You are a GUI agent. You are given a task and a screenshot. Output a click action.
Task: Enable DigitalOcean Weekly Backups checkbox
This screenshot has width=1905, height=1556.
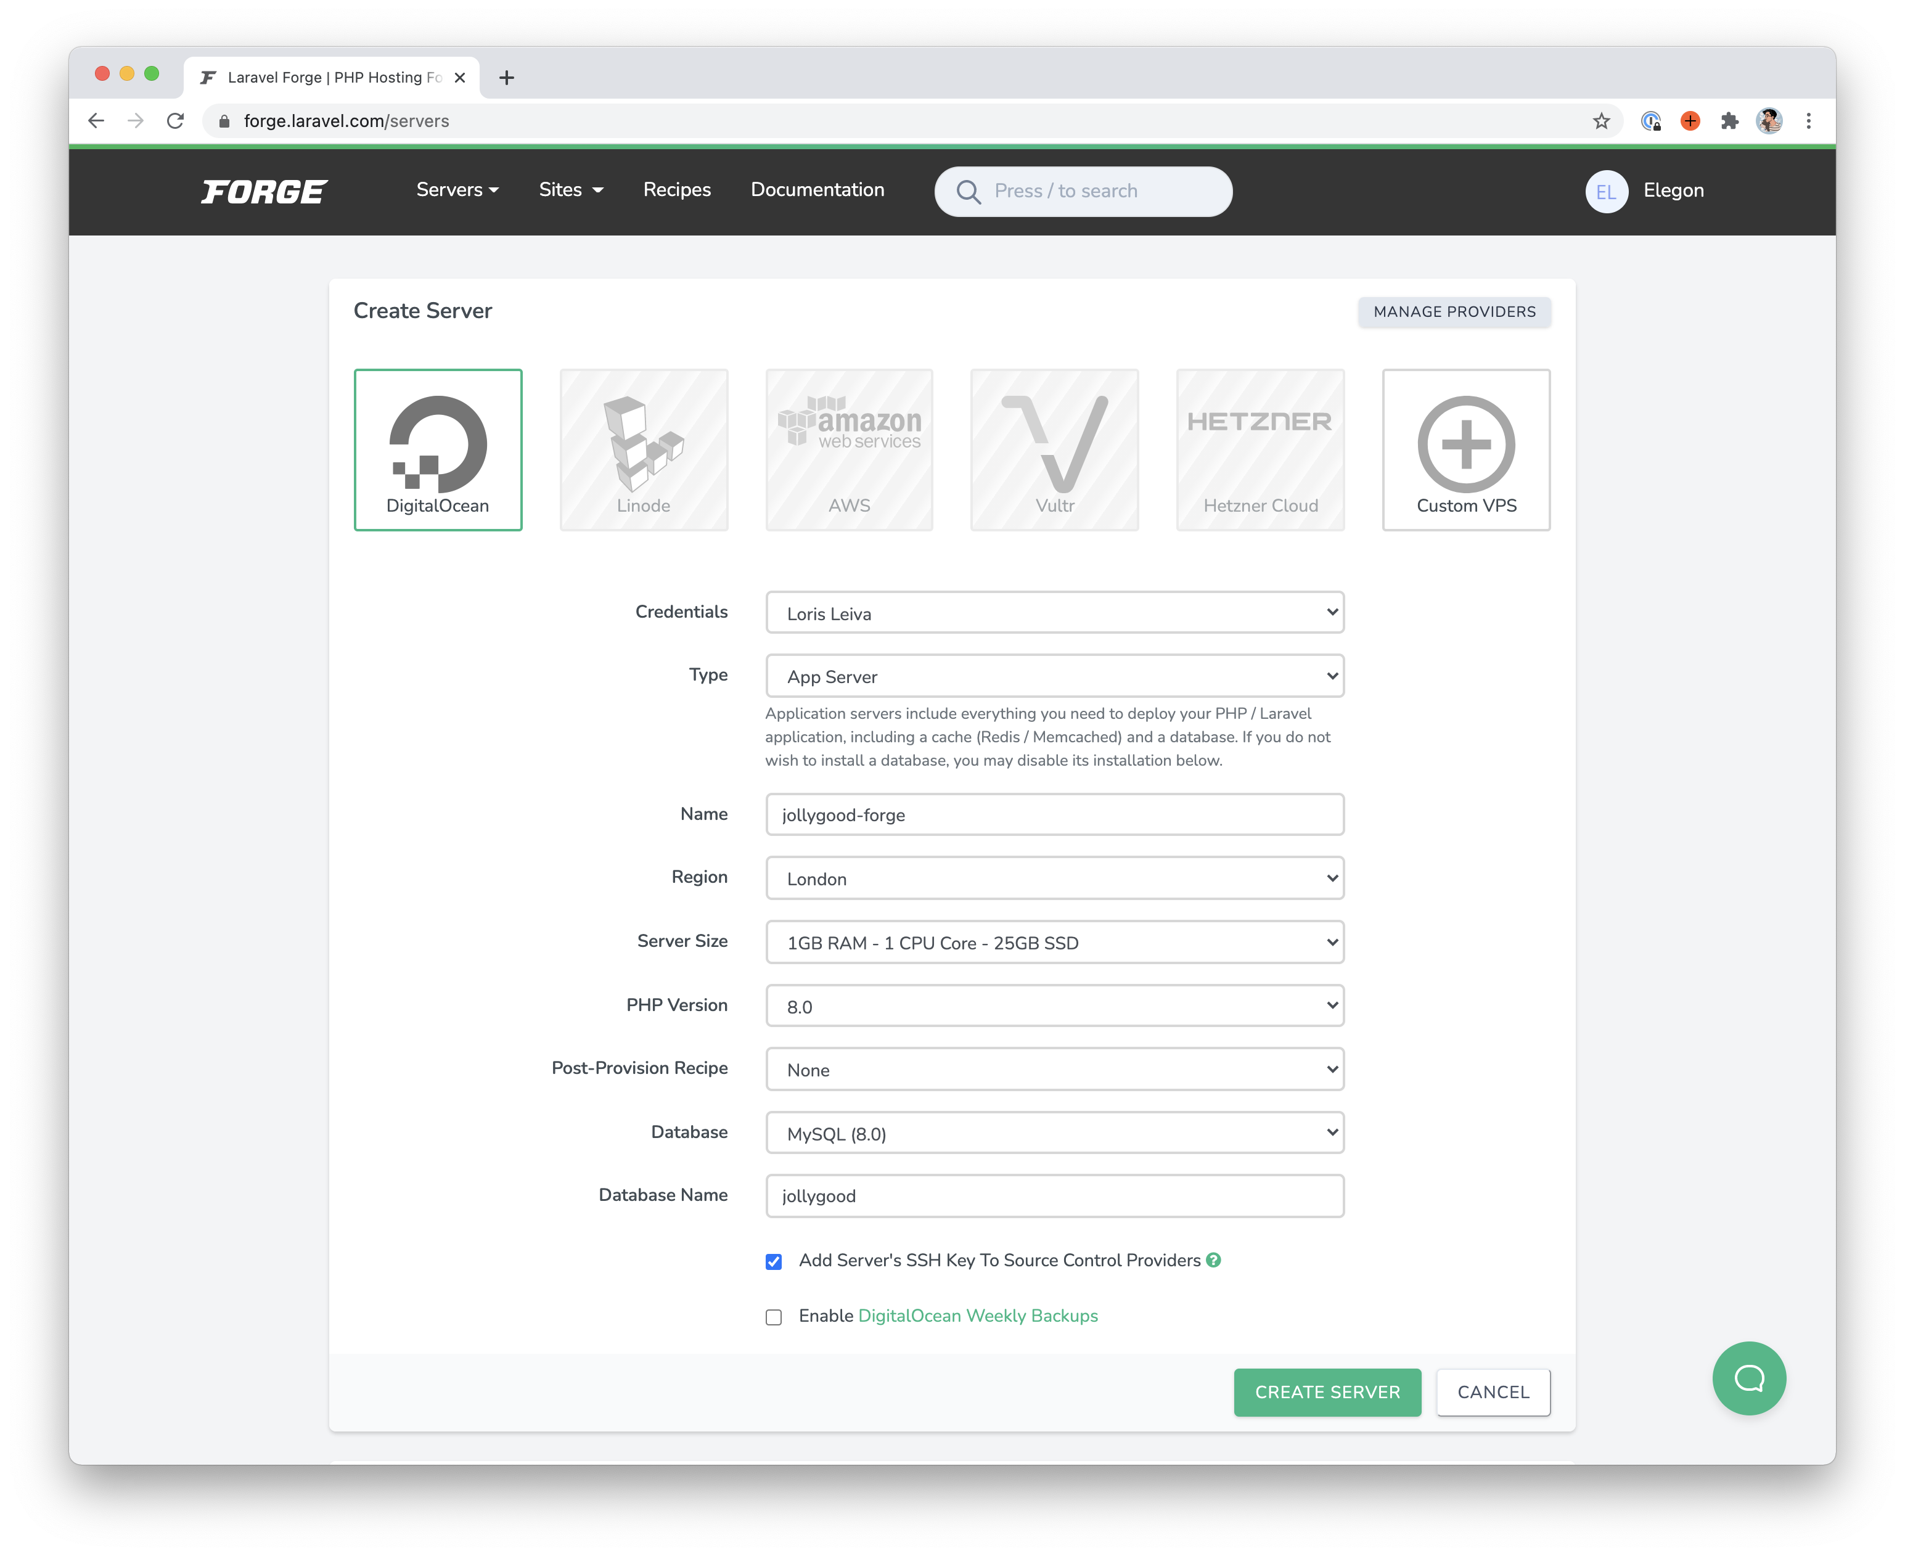(x=774, y=1317)
